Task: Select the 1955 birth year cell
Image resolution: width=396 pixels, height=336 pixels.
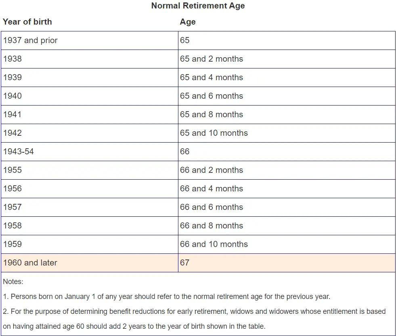Action: pos(13,170)
